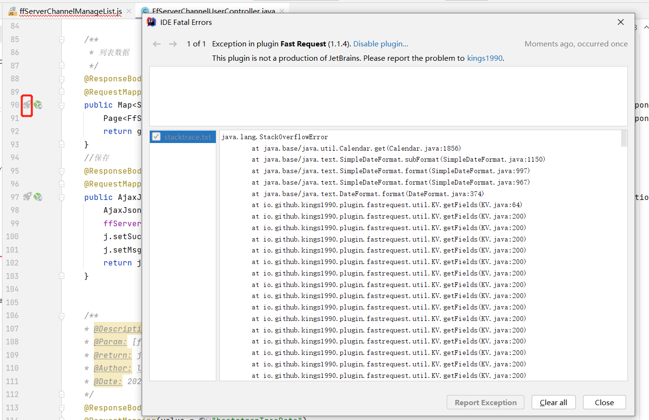Click the Clear all button
The width and height of the screenshot is (649, 420).
click(553, 402)
